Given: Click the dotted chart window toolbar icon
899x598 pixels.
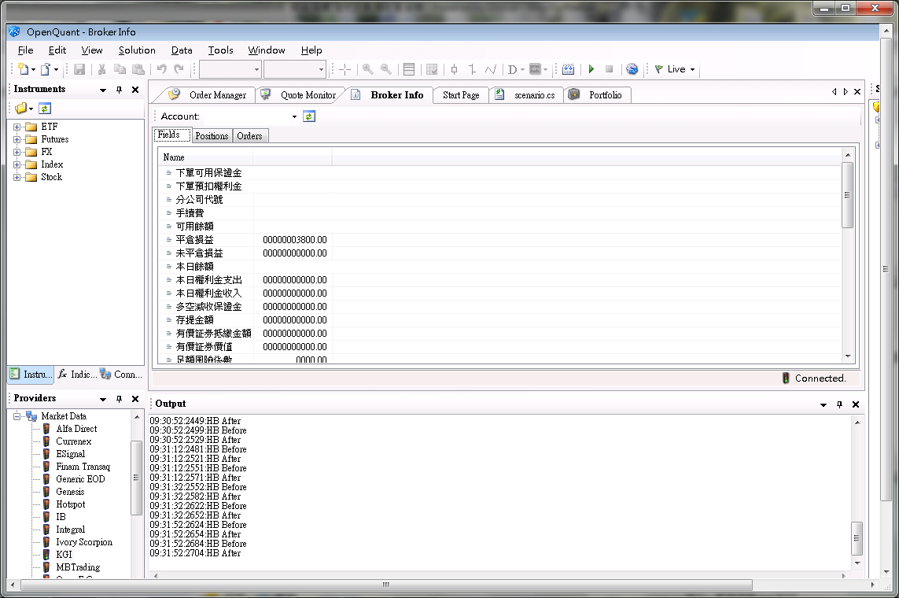Looking at the screenshot, I should pyautogui.click(x=568, y=69).
